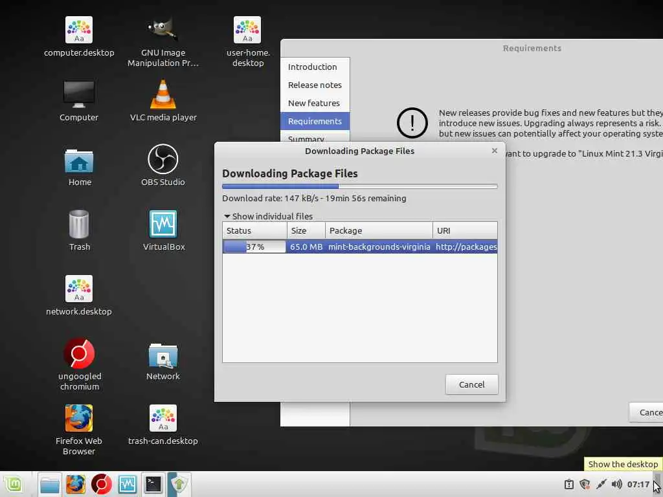
Task: Select Requirements step in upgrade window
Action: [315, 121]
